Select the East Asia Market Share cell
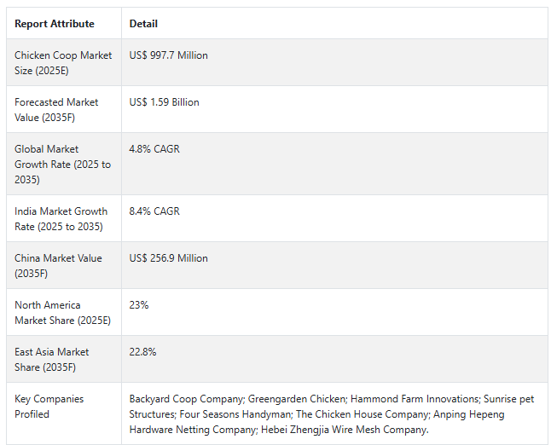 click(64, 359)
